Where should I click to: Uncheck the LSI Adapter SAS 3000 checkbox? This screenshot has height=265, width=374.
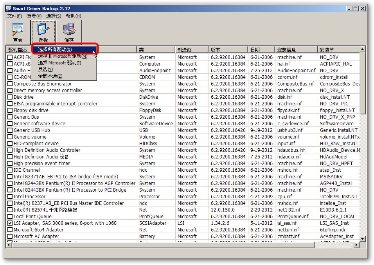point(10,223)
